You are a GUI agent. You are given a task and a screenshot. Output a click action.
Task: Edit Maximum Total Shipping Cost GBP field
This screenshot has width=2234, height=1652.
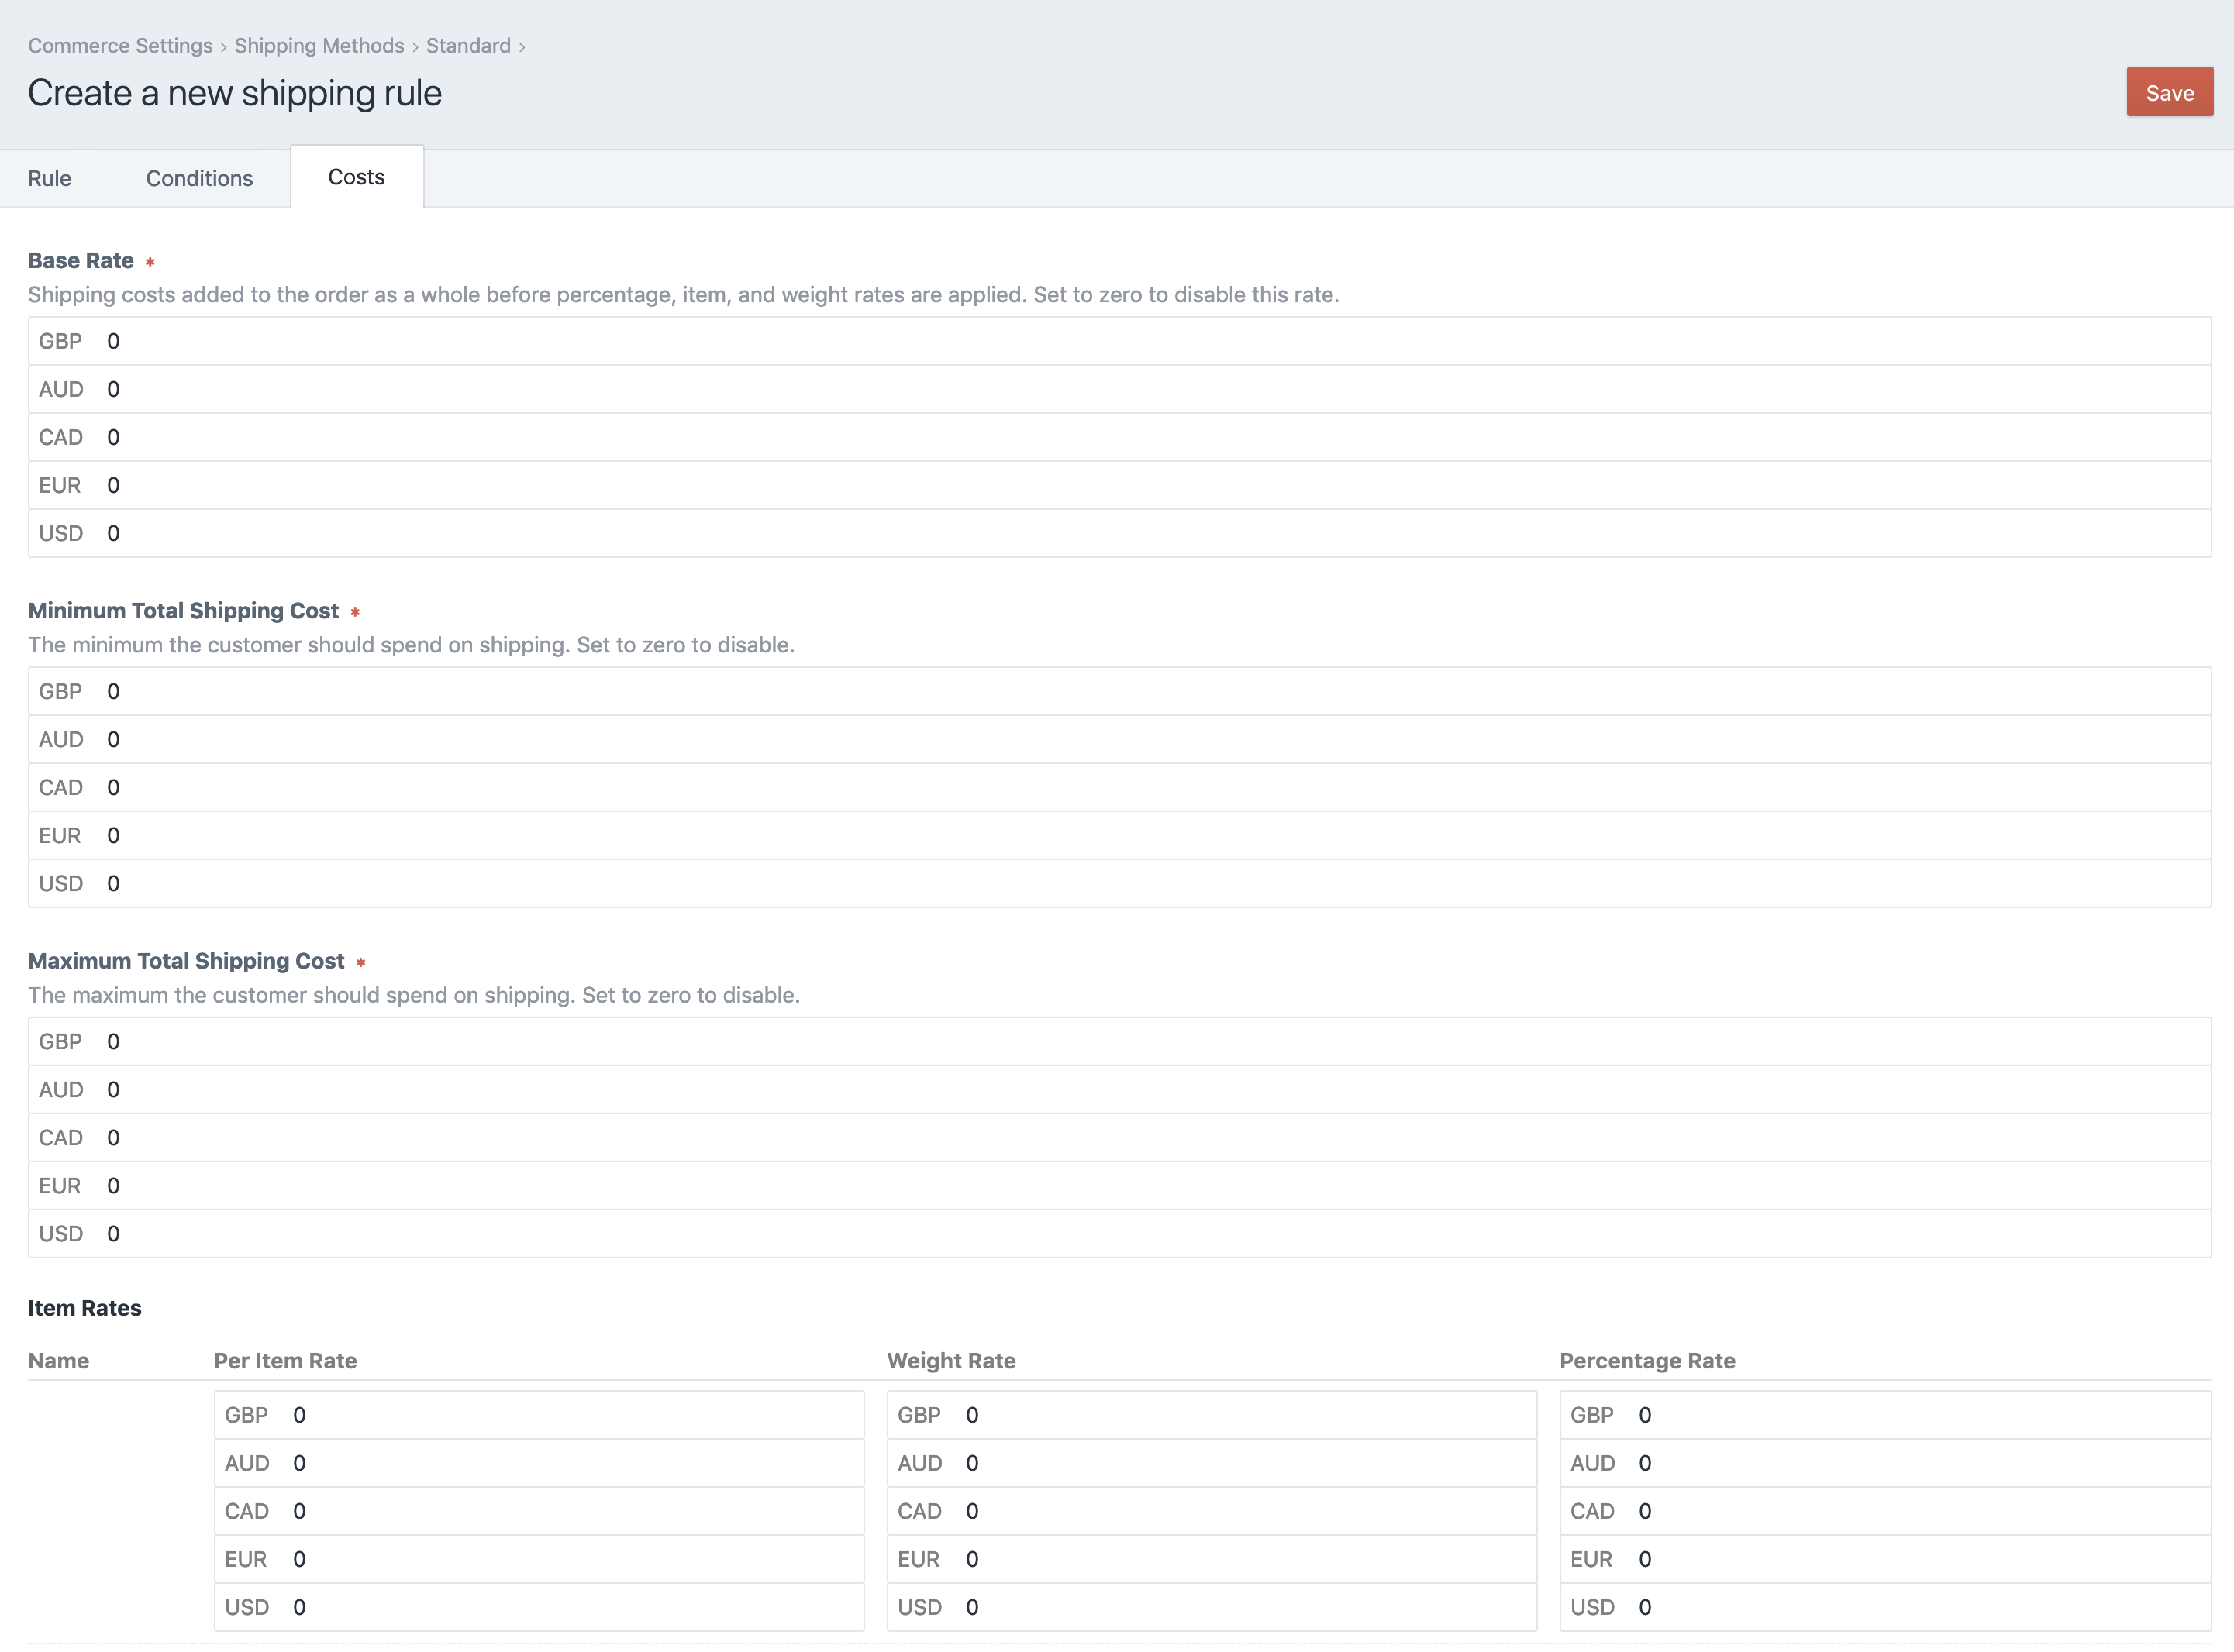[x=1150, y=1041]
